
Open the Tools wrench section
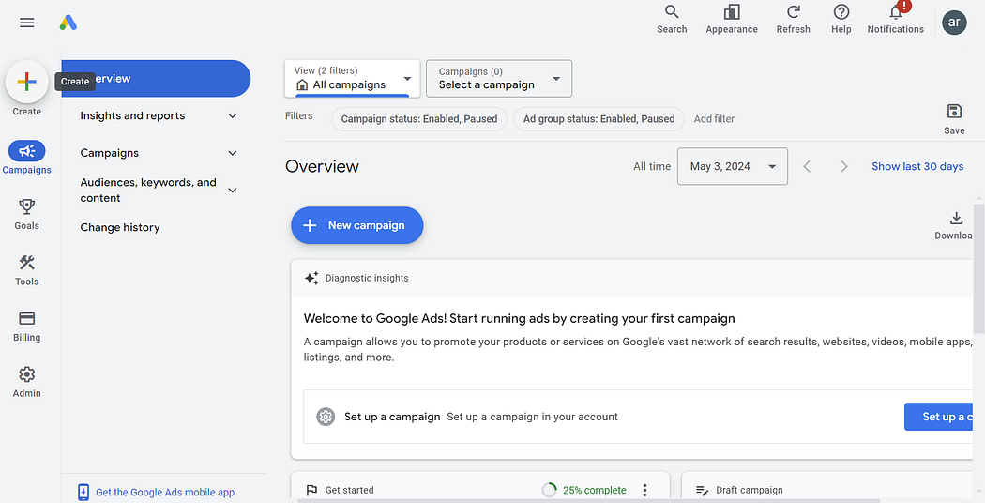(x=27, y=271)
